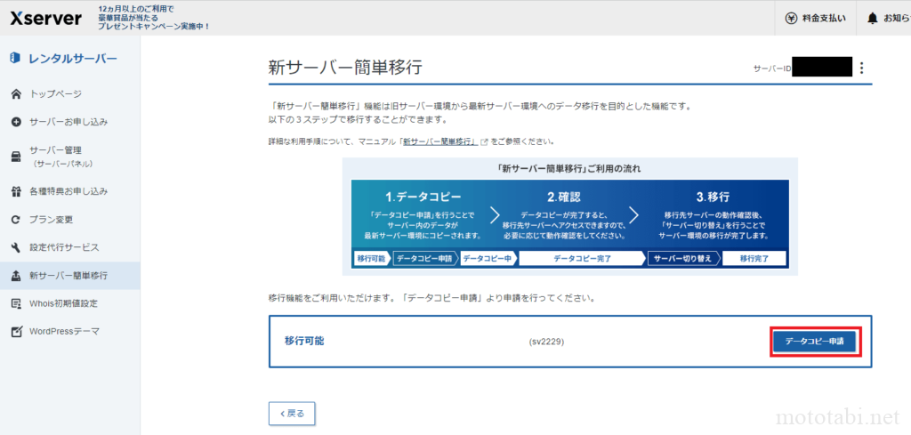Viewport: 911px width, 435px height.
Task: Click the レンタルサーバー sidebar heading
Action: coord(72,59)
